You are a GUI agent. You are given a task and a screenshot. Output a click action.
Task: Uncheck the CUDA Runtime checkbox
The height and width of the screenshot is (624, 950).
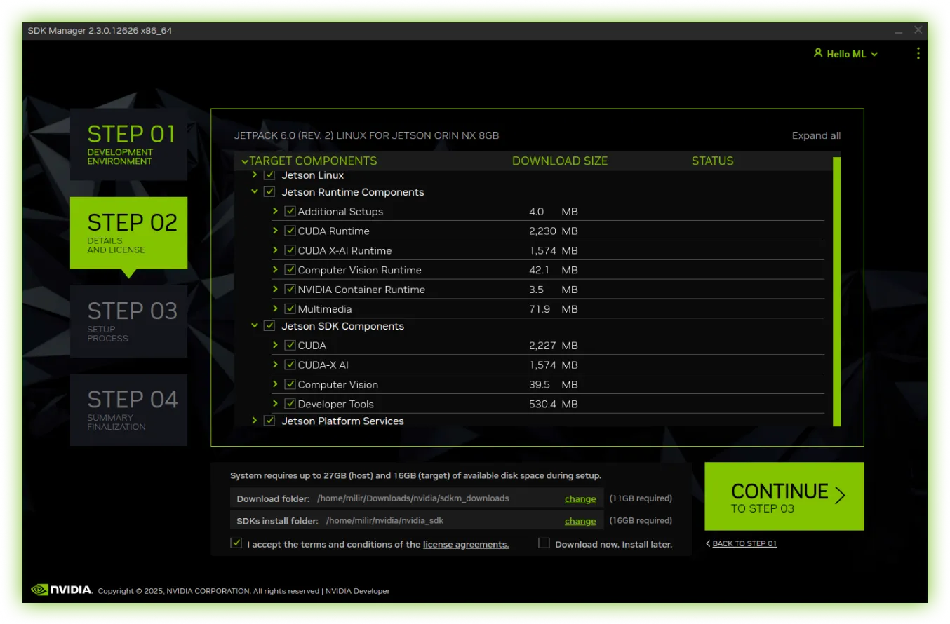coord(290,231)
